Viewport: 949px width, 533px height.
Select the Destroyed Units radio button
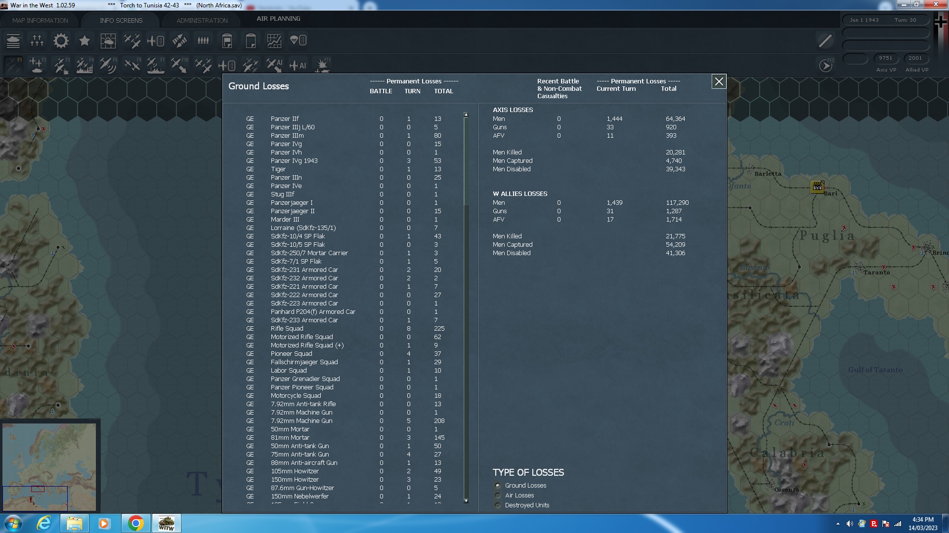click(x=498, y=505)
